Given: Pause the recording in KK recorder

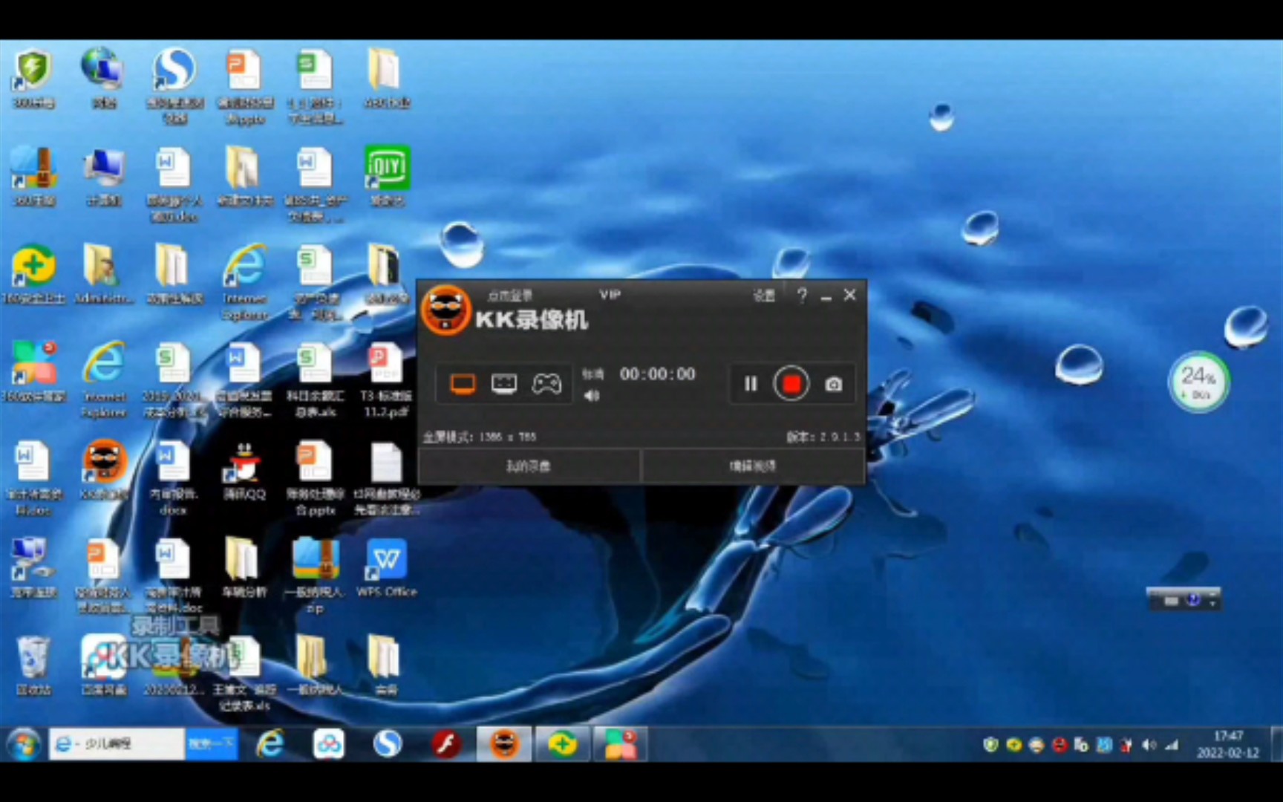Looking at the screenshot, I should (x=751, y=384).
